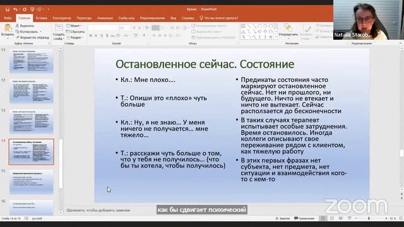Screen dimensions: 404x227
Task: Open the Макет (Layout) dropdown
Action: pos(74,26)
